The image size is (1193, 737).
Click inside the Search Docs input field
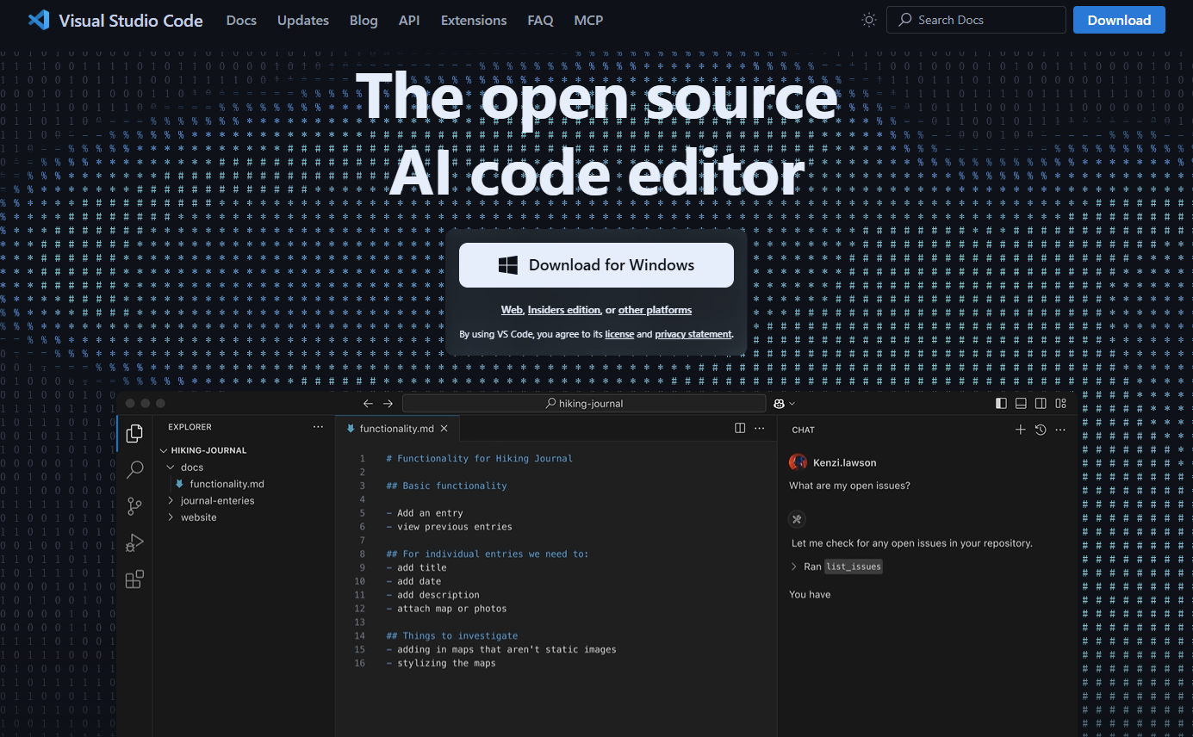[976, 19]
